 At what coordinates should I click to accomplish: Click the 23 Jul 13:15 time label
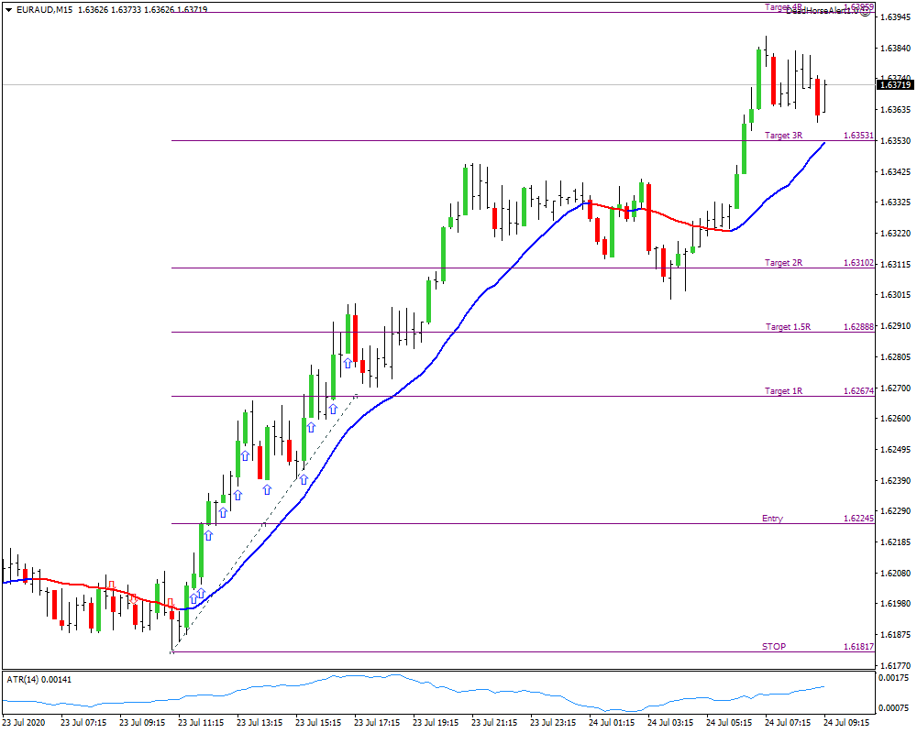[260, 723]
